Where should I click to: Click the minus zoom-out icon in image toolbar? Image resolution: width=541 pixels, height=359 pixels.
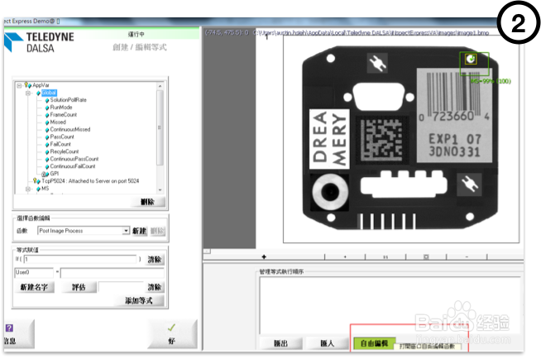coord(467,257)
